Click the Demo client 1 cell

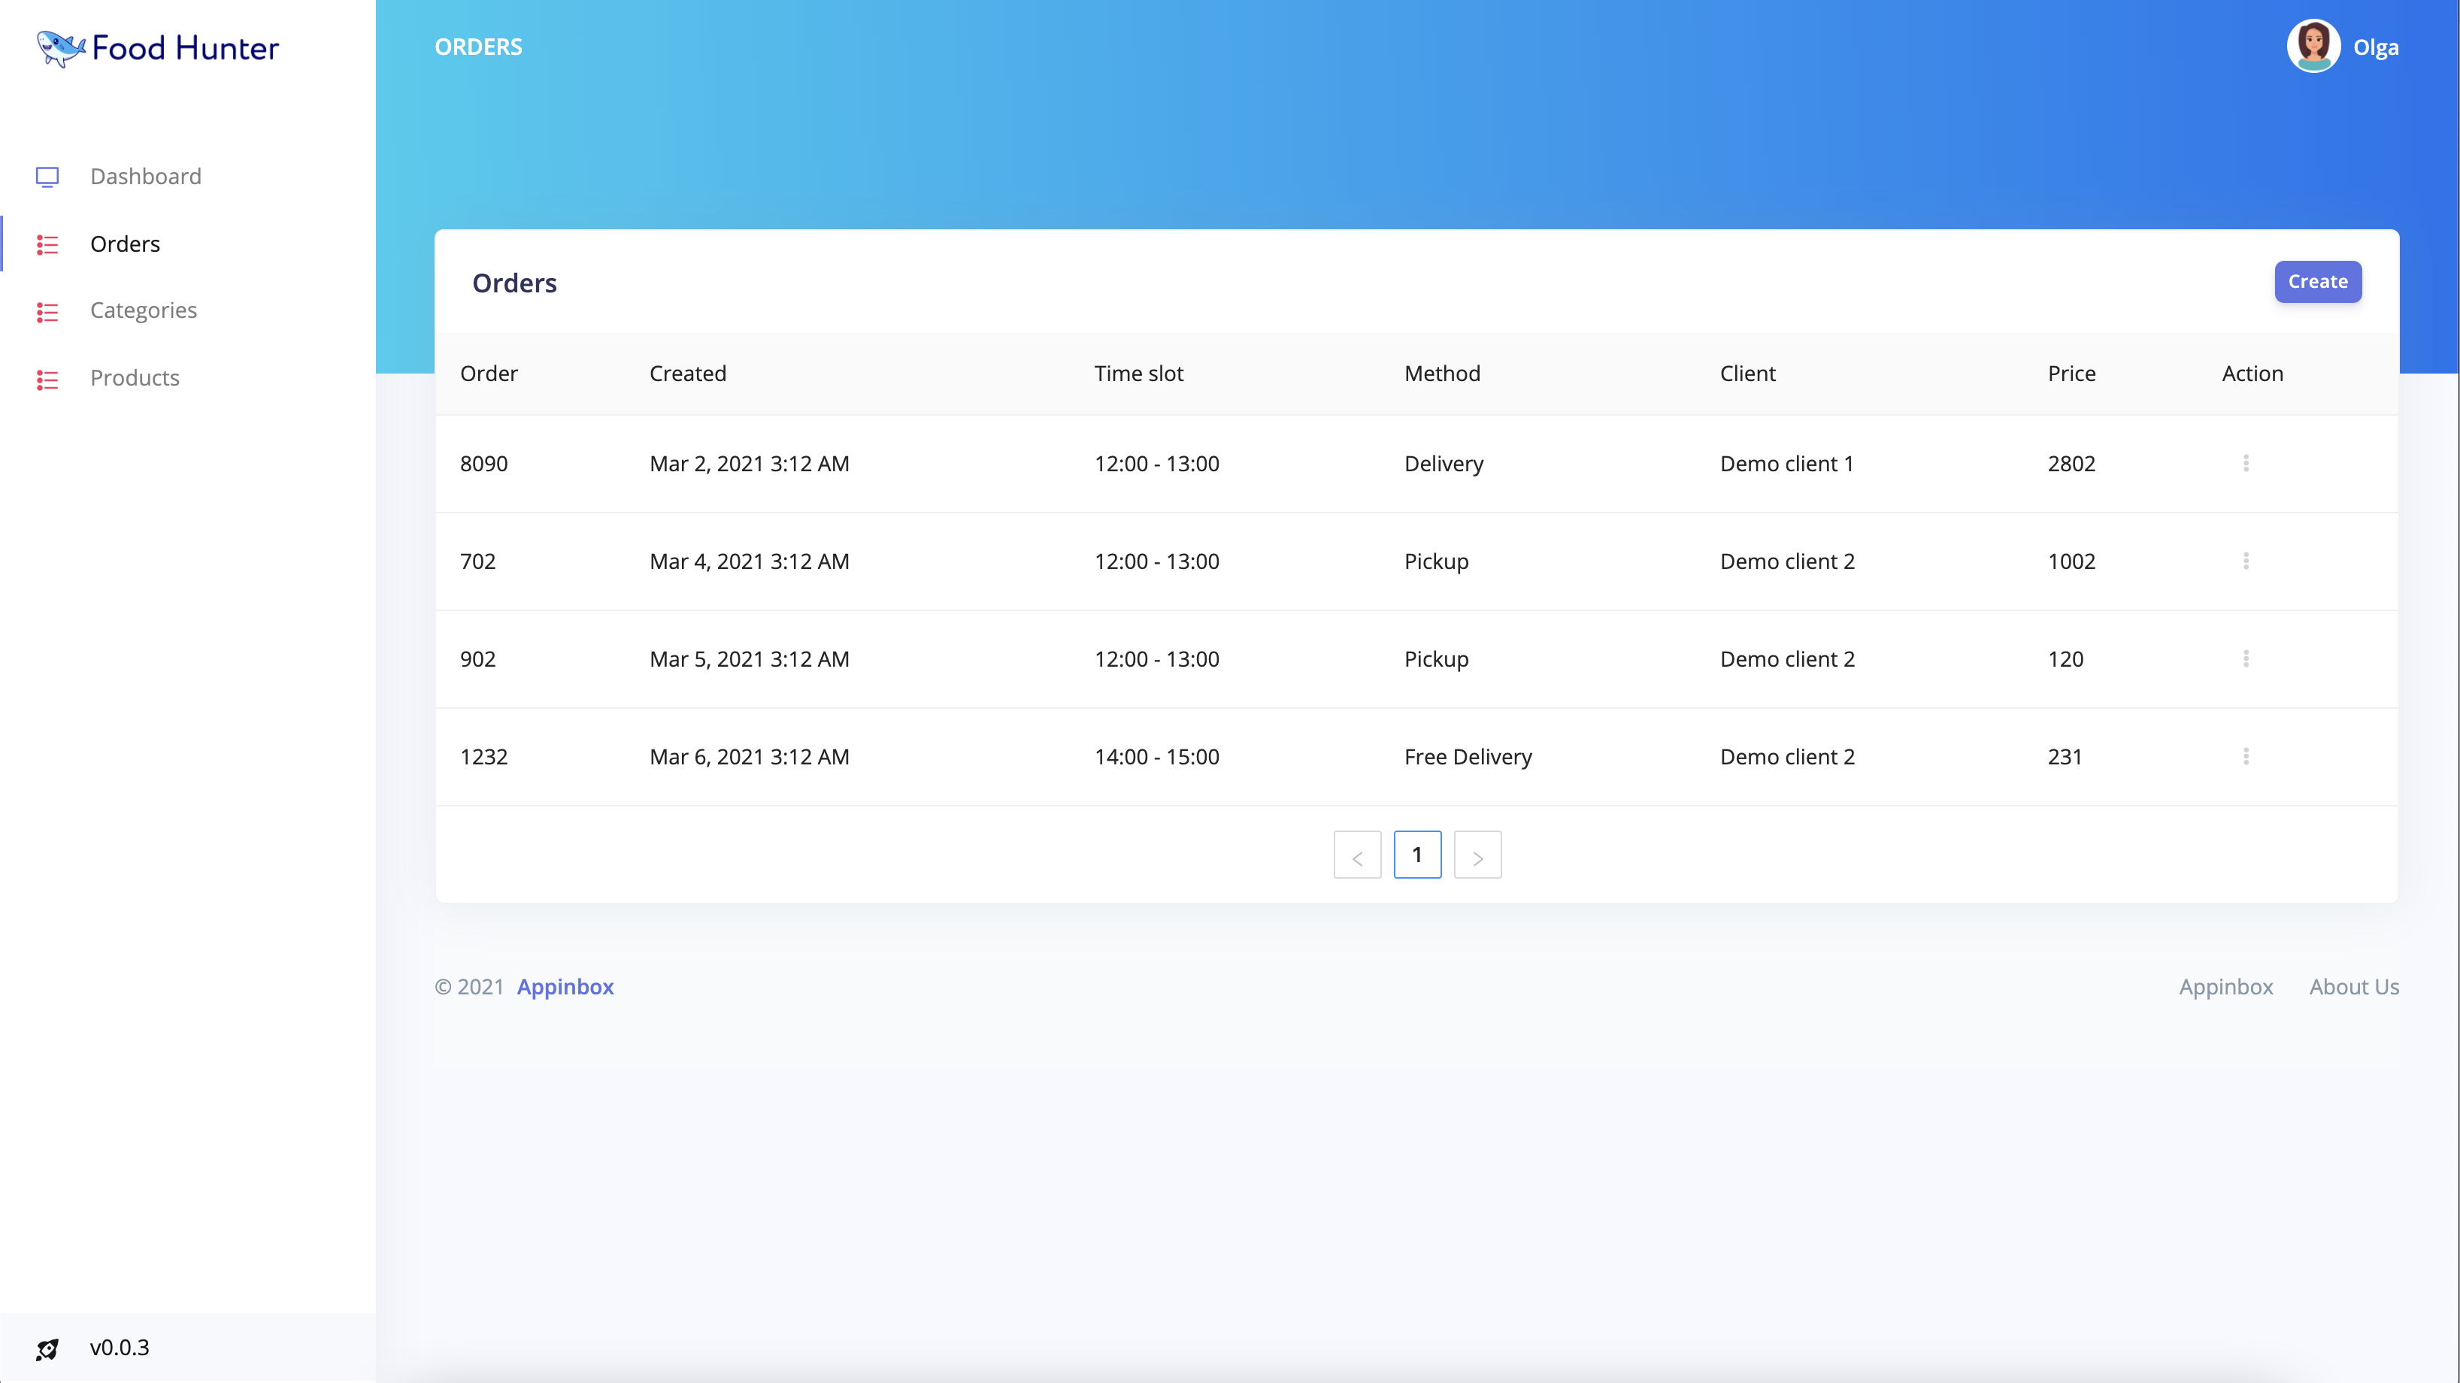coord(1787,463)
